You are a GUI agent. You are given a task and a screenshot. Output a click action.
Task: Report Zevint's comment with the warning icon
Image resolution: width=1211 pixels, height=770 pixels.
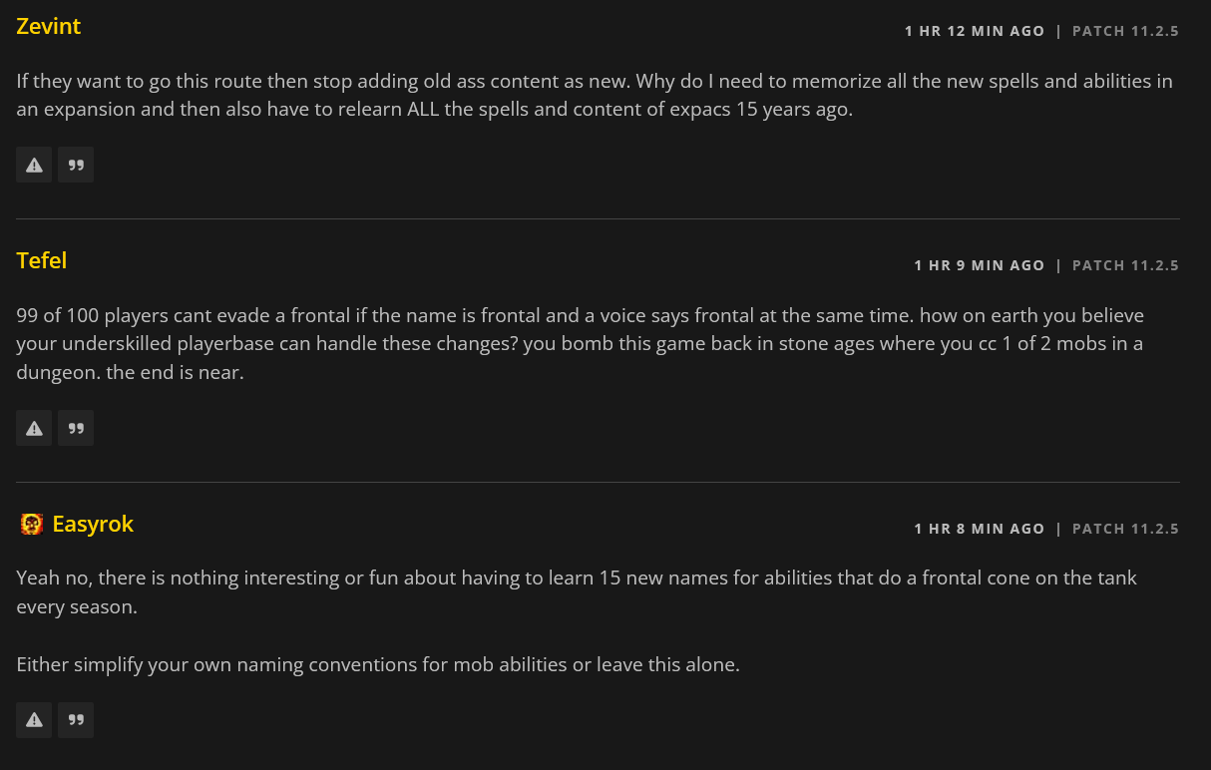point(34,165)
